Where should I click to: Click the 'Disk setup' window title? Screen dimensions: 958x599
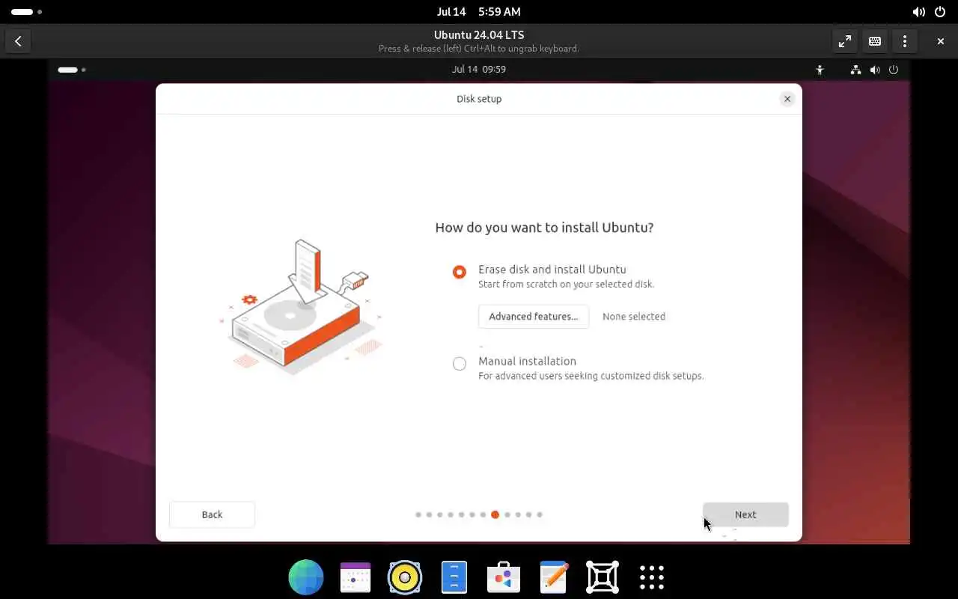479,99
